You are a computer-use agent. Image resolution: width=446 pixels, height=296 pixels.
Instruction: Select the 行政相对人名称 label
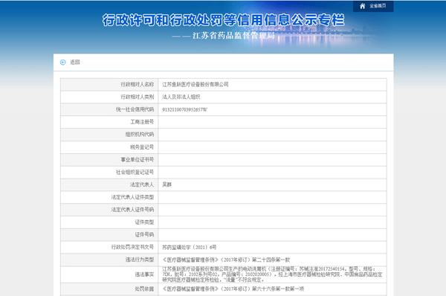coord(138,85)
